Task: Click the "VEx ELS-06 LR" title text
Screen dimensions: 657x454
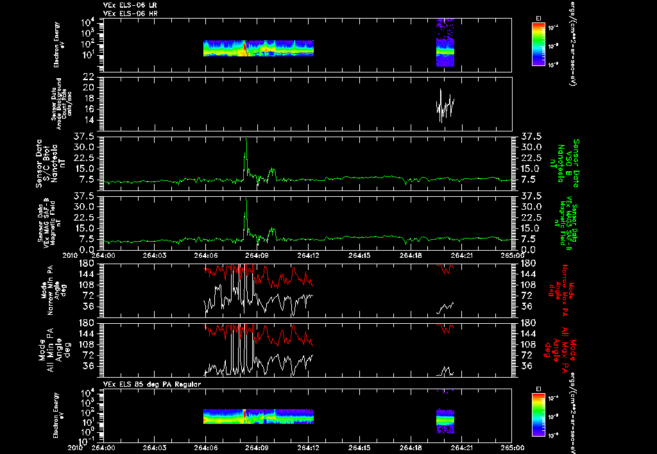Action: click(x=130, y=5)
